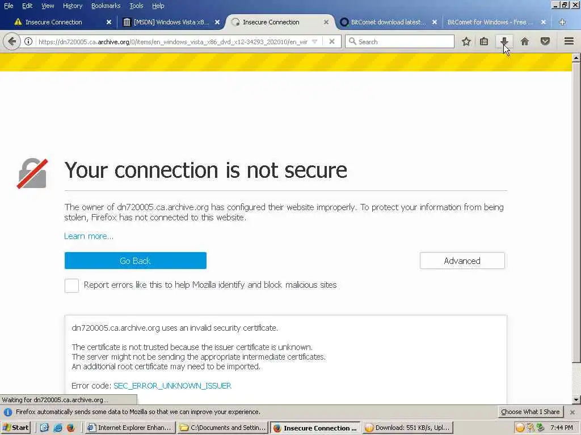Image resolution: width=581 pixels, height=435 pixels.
Task: Open the Downloads arrow panel
Action: point(504,41)
